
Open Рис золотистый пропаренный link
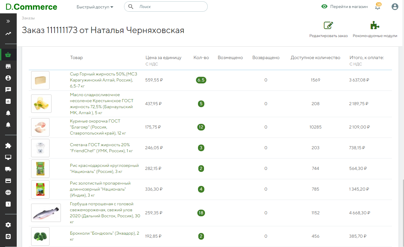(100, 189)
